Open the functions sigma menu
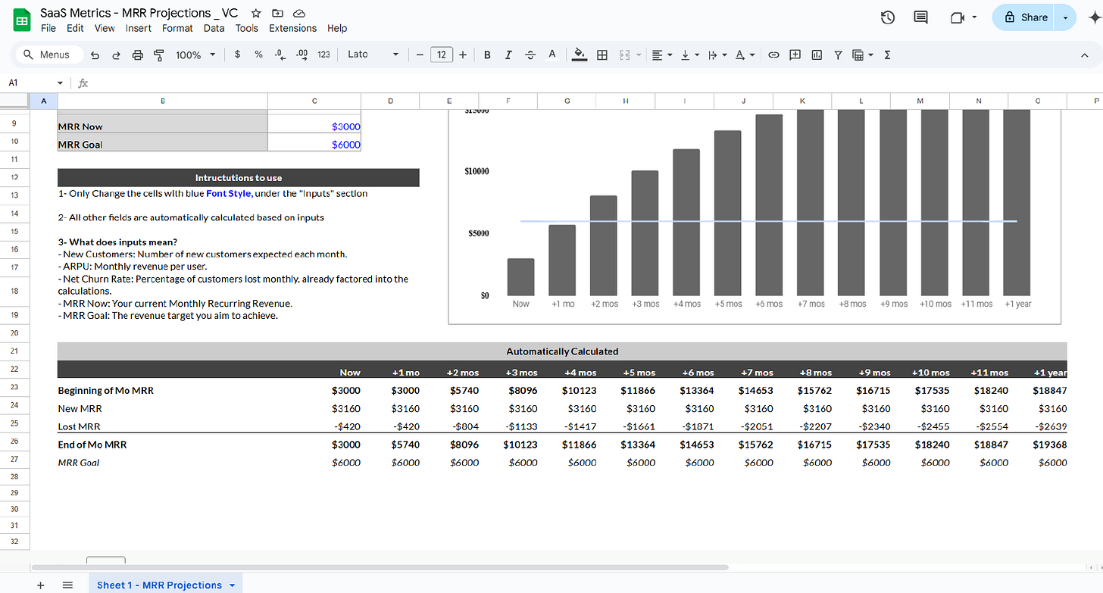This screenshot has height=593, width=1103. pyautogui.click(x=887, y=55)
